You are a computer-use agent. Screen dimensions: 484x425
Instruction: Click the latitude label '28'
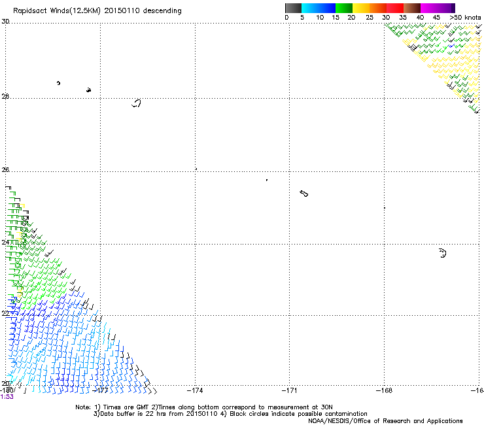tap(5, 96)
